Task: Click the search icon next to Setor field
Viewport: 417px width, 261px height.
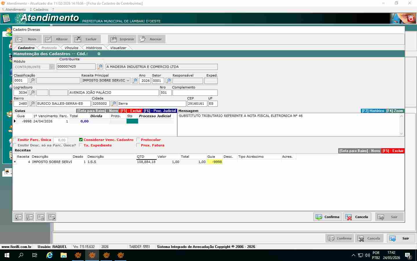Action: tap(168, 81)
